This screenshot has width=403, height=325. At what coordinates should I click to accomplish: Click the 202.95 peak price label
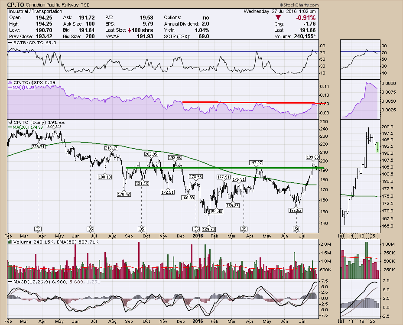[x=151, y=154]
